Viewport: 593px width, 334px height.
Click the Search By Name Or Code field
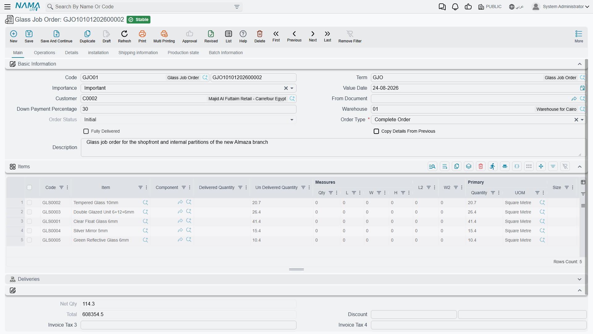pos(144,7)
